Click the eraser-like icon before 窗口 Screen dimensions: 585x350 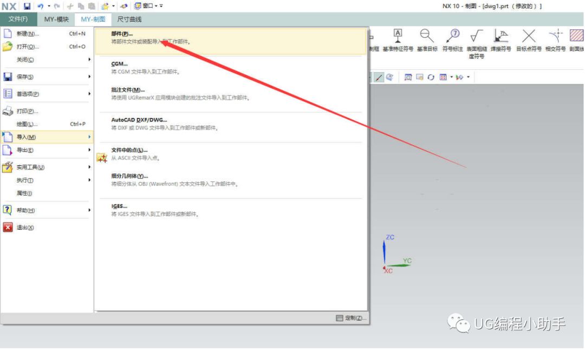[124, 6]
